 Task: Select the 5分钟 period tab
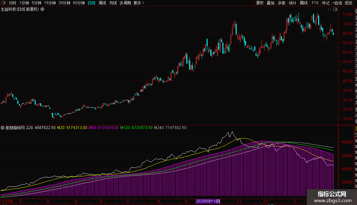36,3
